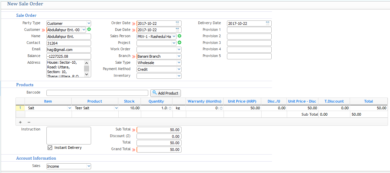Expand the Inventory dropdown
The width and height of the screenshot is (390, 173).
pos(179,76)
